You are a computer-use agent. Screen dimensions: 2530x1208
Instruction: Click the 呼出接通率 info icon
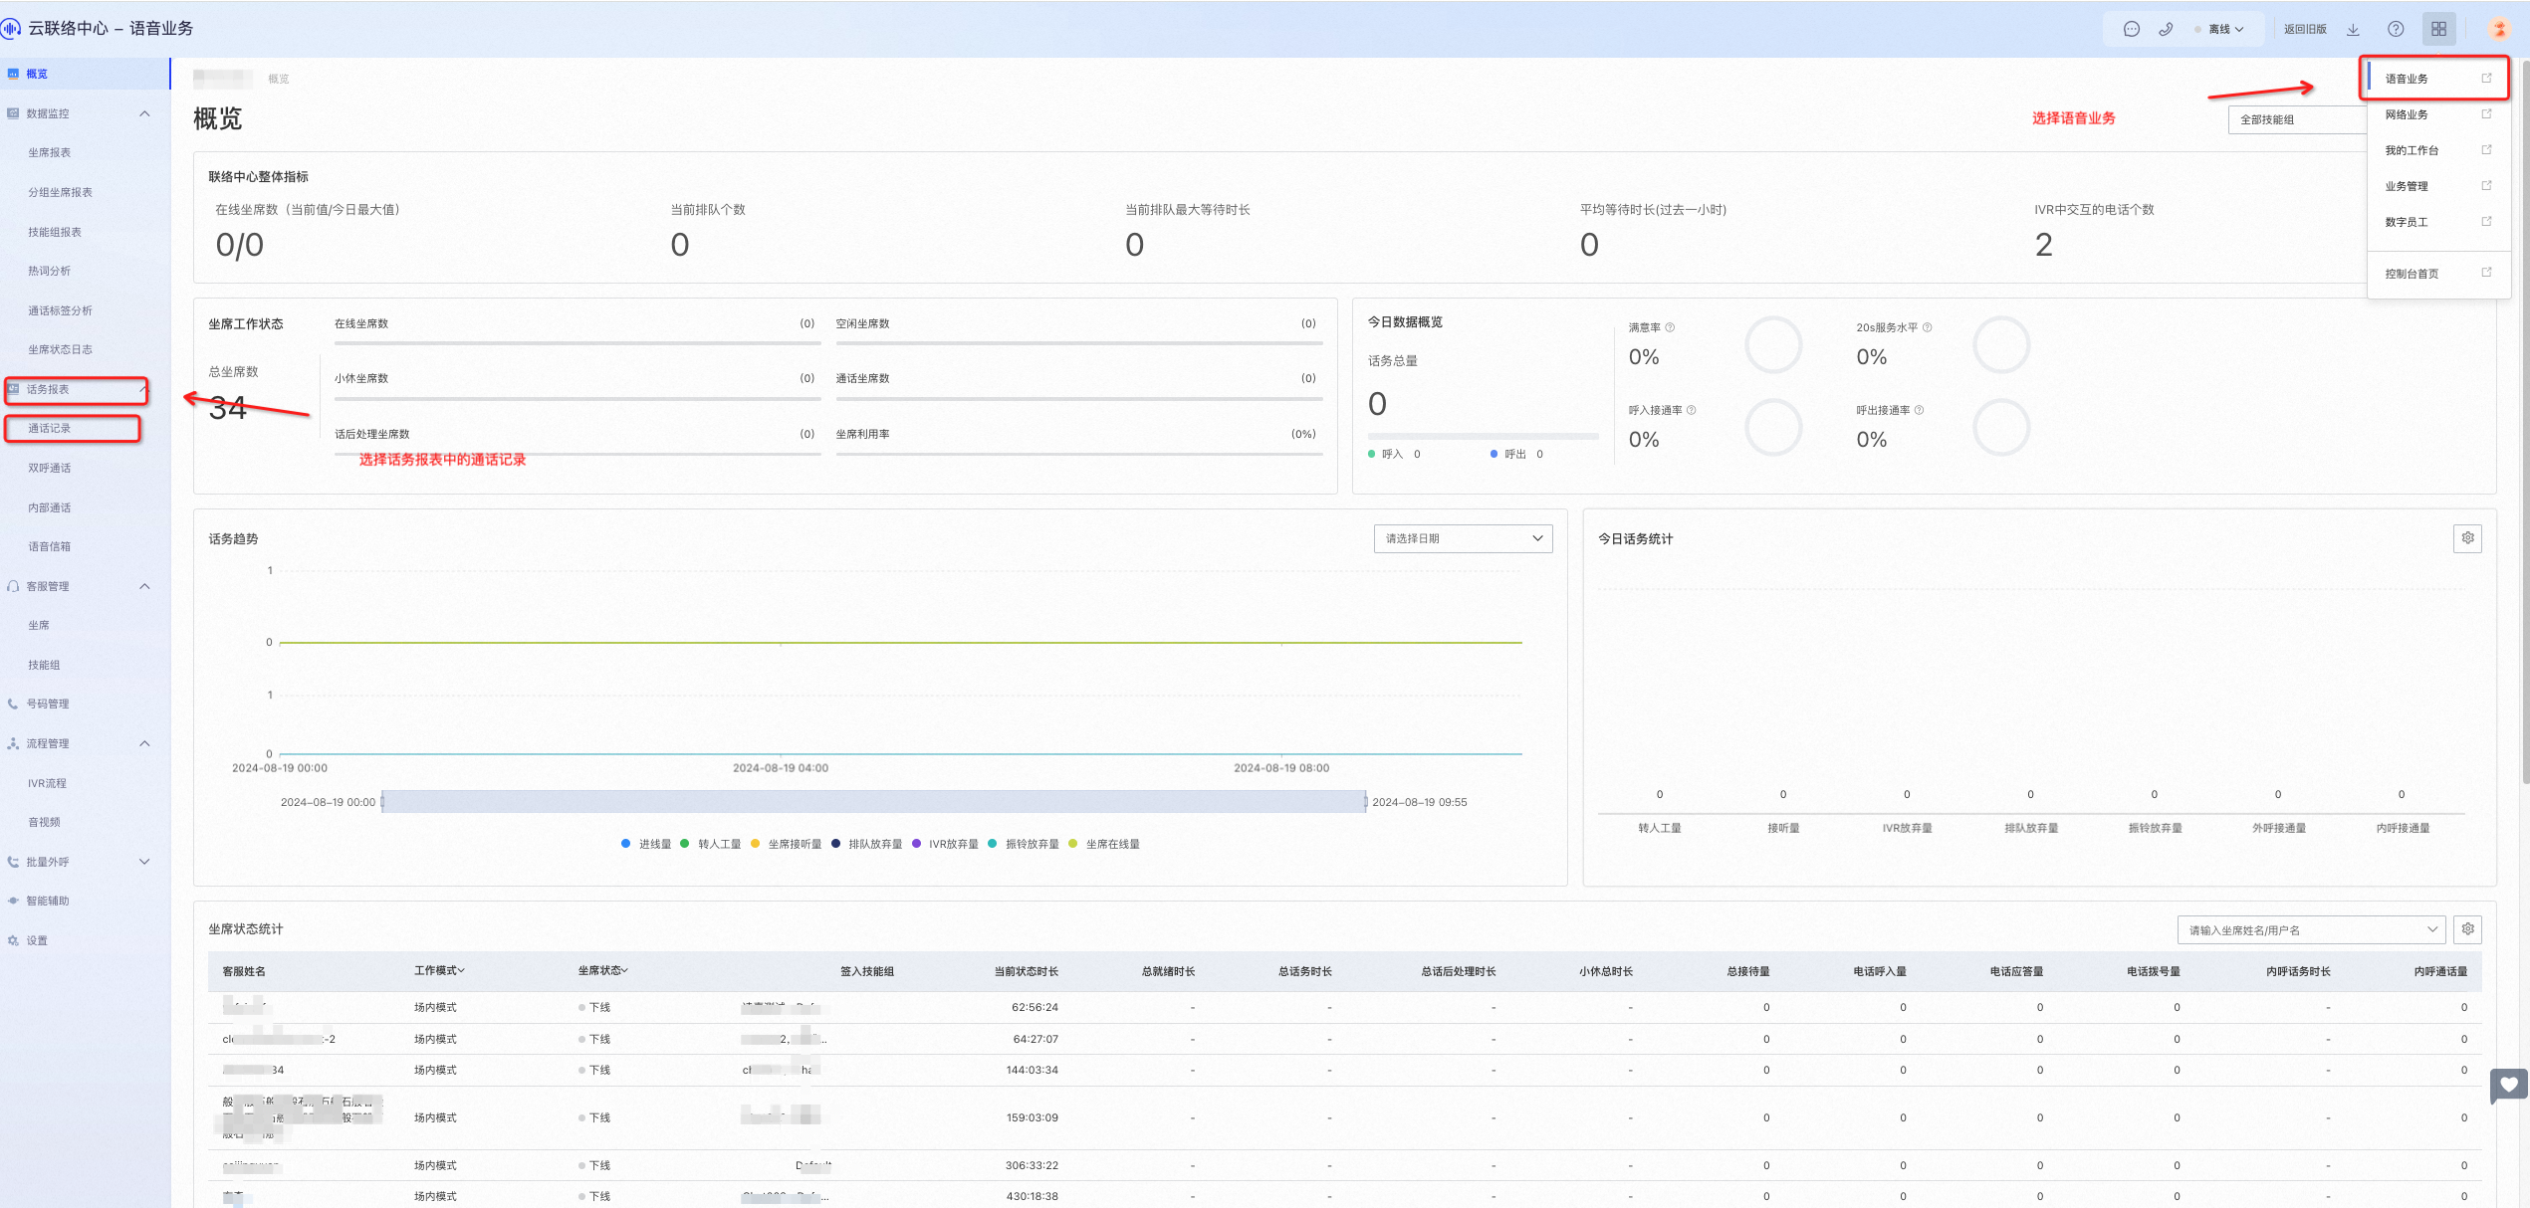click(x=1919, y=410)
